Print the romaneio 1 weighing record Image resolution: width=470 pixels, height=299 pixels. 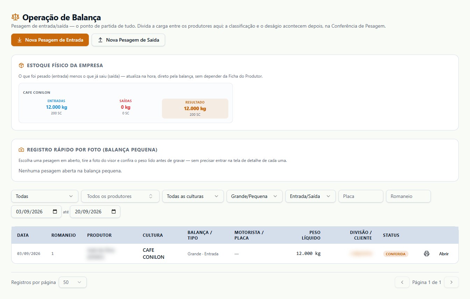coord(426,254)
